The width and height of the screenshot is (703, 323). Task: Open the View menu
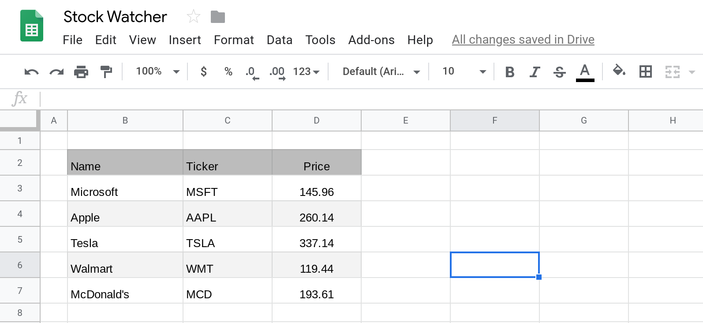point(142,40)
